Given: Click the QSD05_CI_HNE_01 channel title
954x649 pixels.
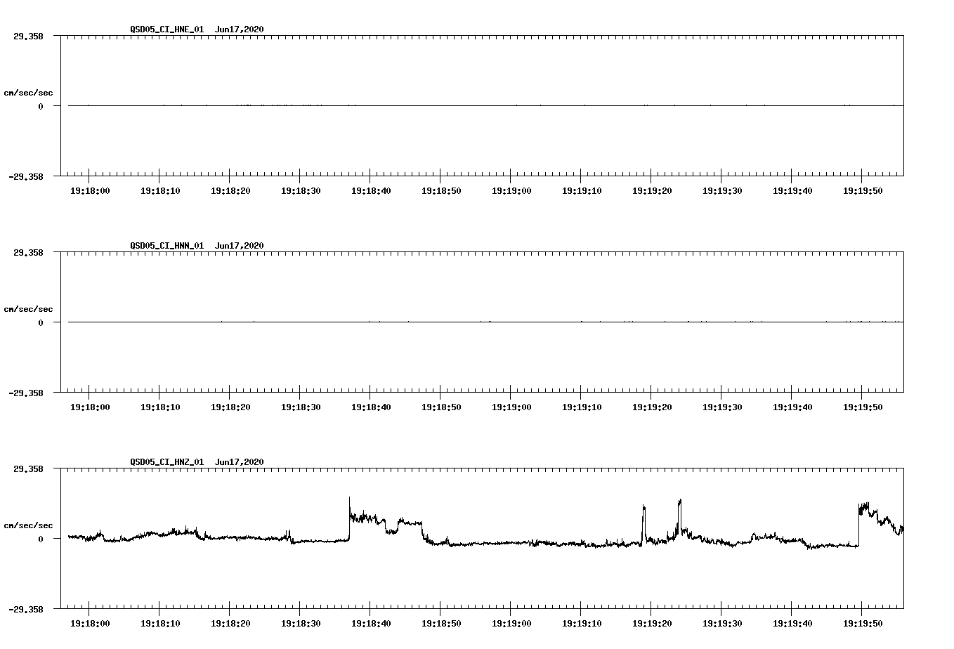Looking at the screenshot, I should 167,29.
